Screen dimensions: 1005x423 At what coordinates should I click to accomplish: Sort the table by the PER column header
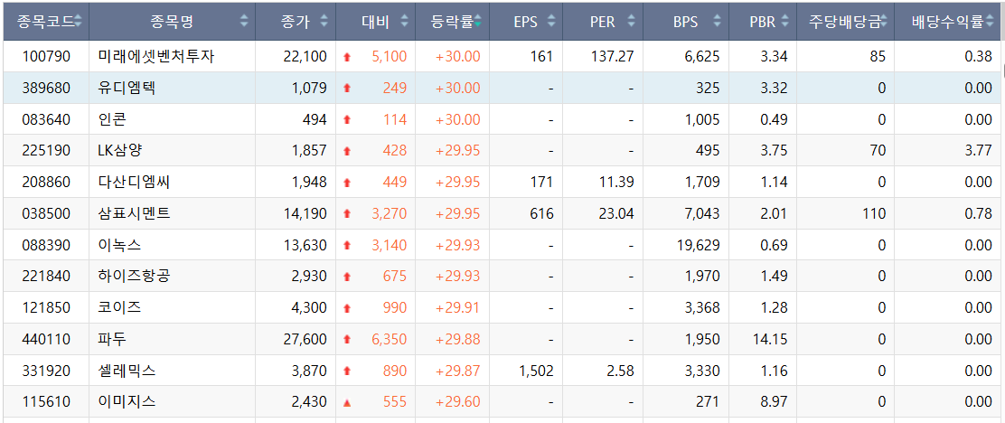pos(603,22)
